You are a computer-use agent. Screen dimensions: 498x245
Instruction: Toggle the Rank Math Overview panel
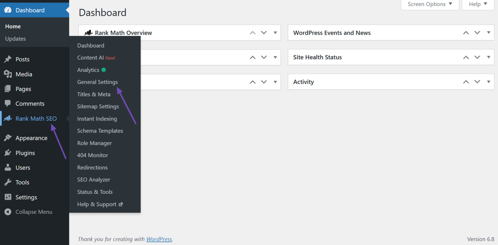[x=275, y=33]
